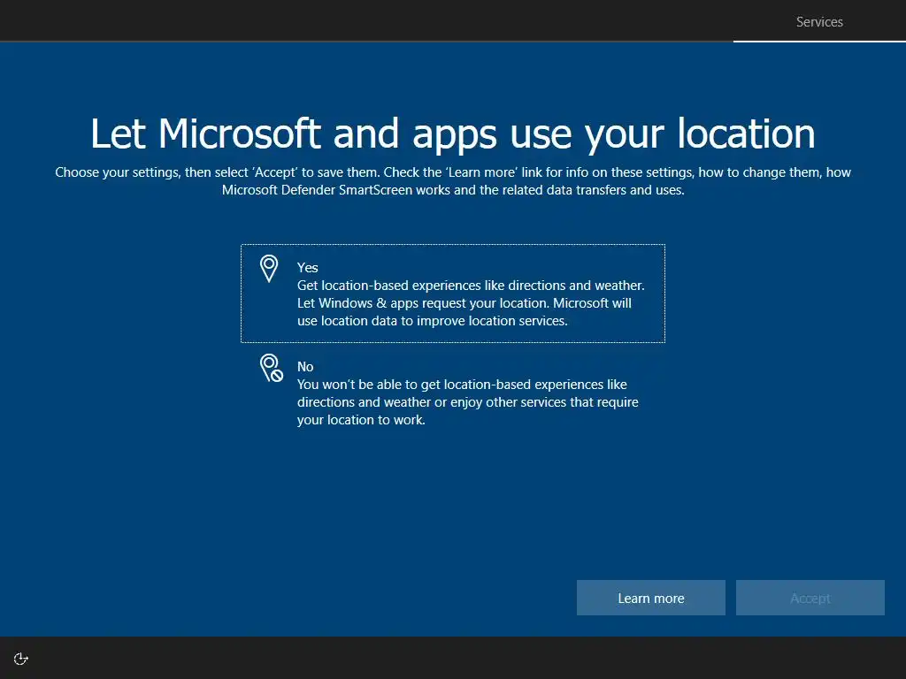Click the page heading 'Let Microsoft and apps use your location'
This screenshot has height=679, width=906.
(x=452, y=134)
